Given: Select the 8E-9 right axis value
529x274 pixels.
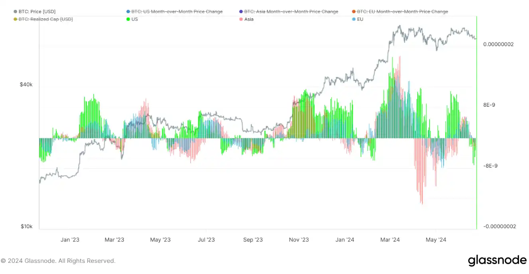Looking at the screenshot, I should click(489, 105).
